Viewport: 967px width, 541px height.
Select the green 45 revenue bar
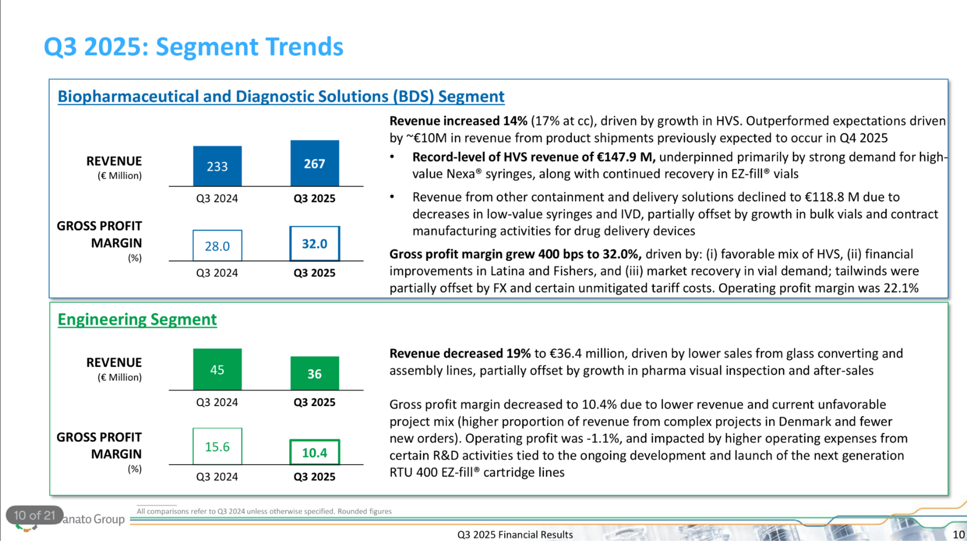point(217,369)
